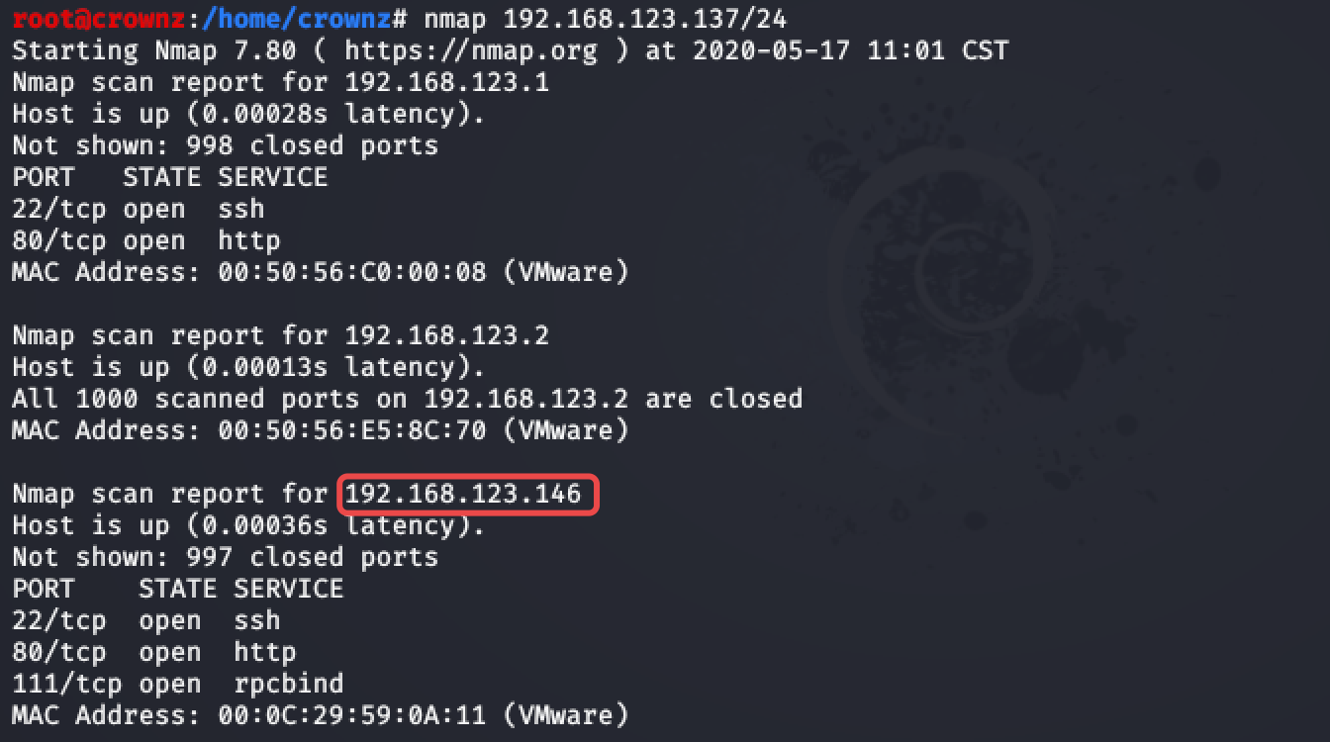Click the 'Not shown: 997 closed ports' line
The width and height of the screenshot is (1330, 742).
click(226, 557)
